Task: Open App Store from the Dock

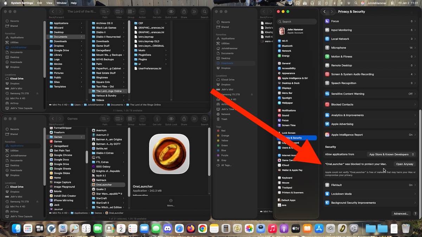Action: [x=319, y=229]
